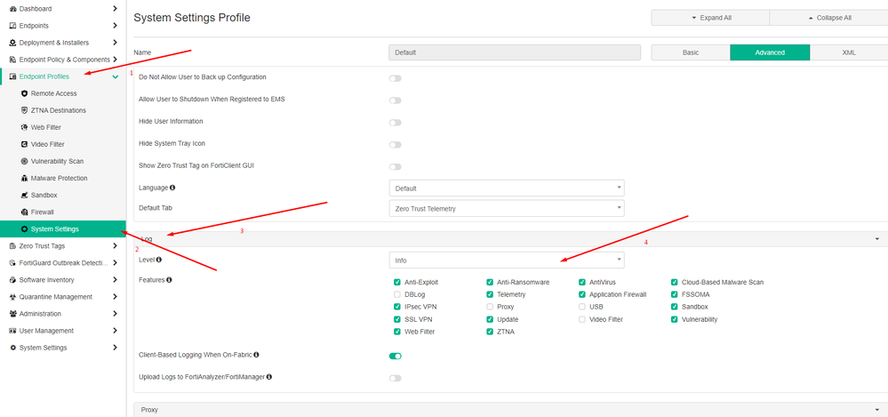Check the DBLog feature checkbox
The image size is (888, 417).
397,294
